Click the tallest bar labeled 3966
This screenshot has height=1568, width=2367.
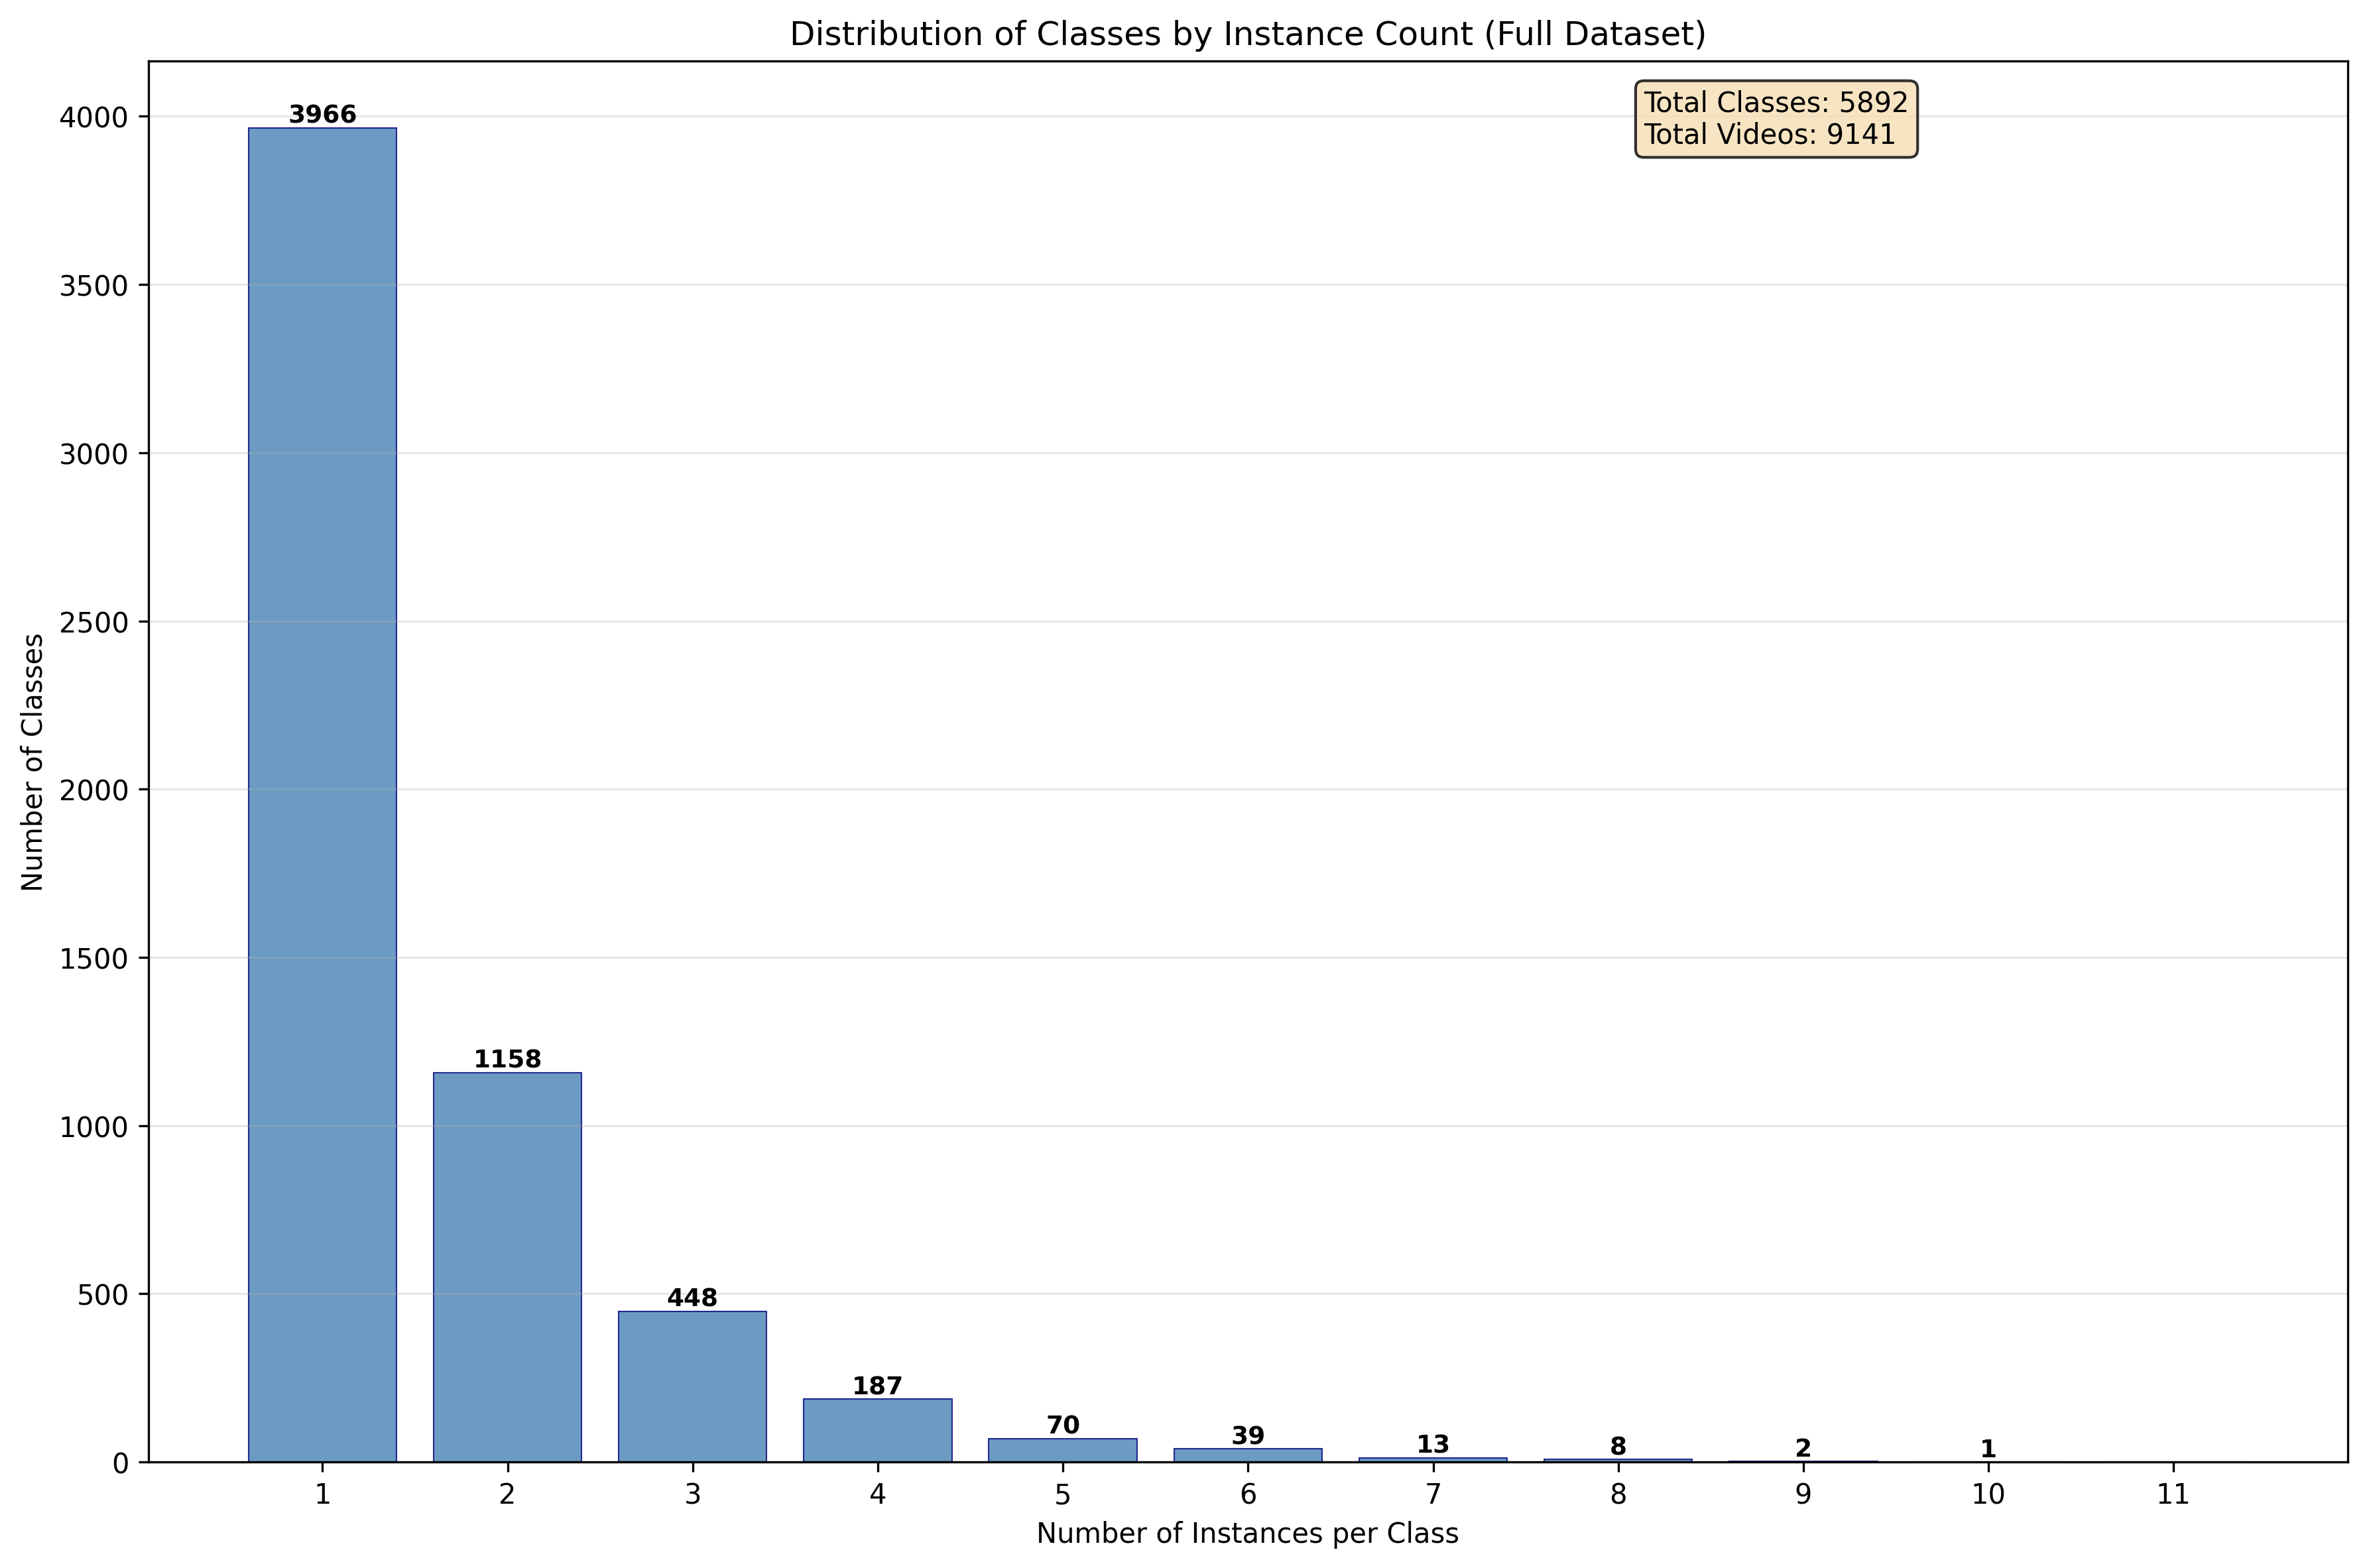[322, 795]
